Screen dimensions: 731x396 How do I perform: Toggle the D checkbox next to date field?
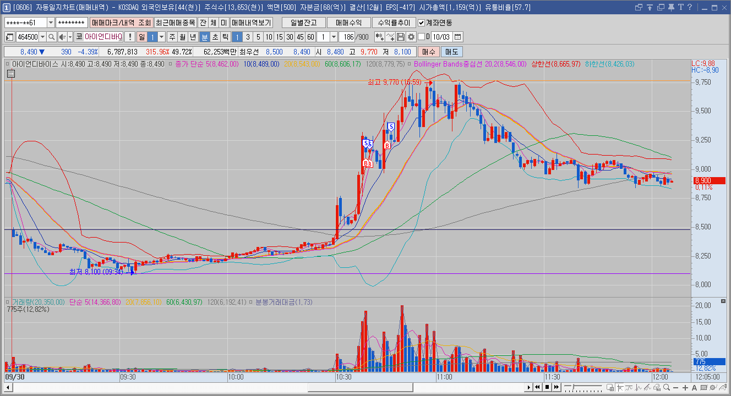tap(422, 37)
